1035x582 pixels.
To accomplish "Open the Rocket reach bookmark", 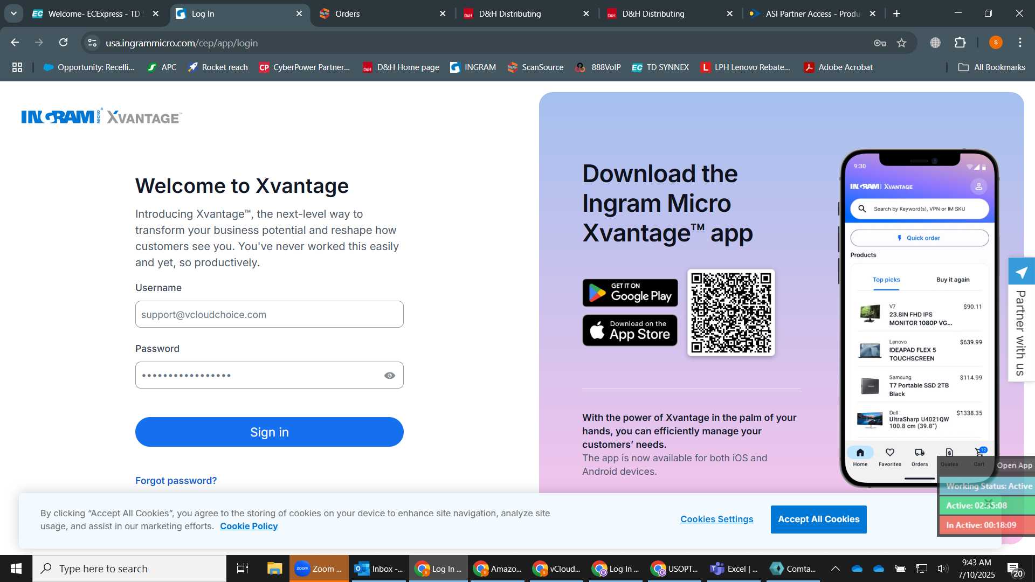I will [218, 67].
